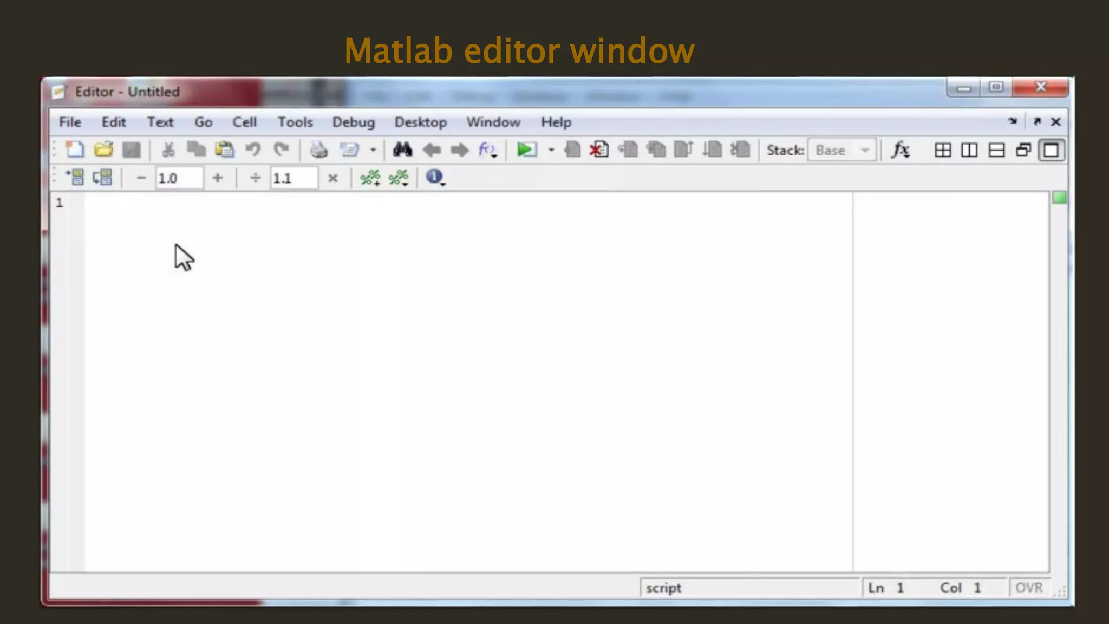The image size is (1109, 624).
Task: Click the Step debug icon
Action: (x=628, y=149)
